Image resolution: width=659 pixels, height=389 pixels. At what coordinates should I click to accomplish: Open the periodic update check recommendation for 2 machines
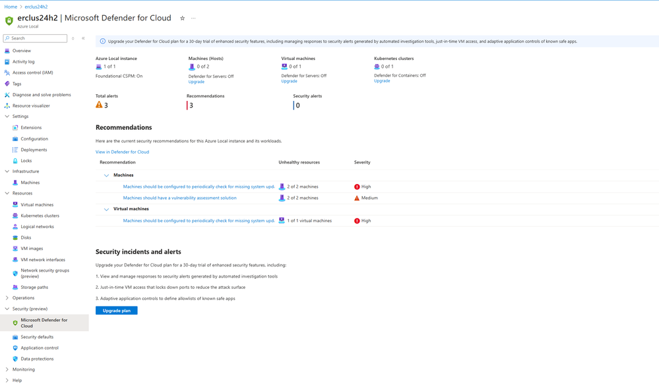click(199, 187)
